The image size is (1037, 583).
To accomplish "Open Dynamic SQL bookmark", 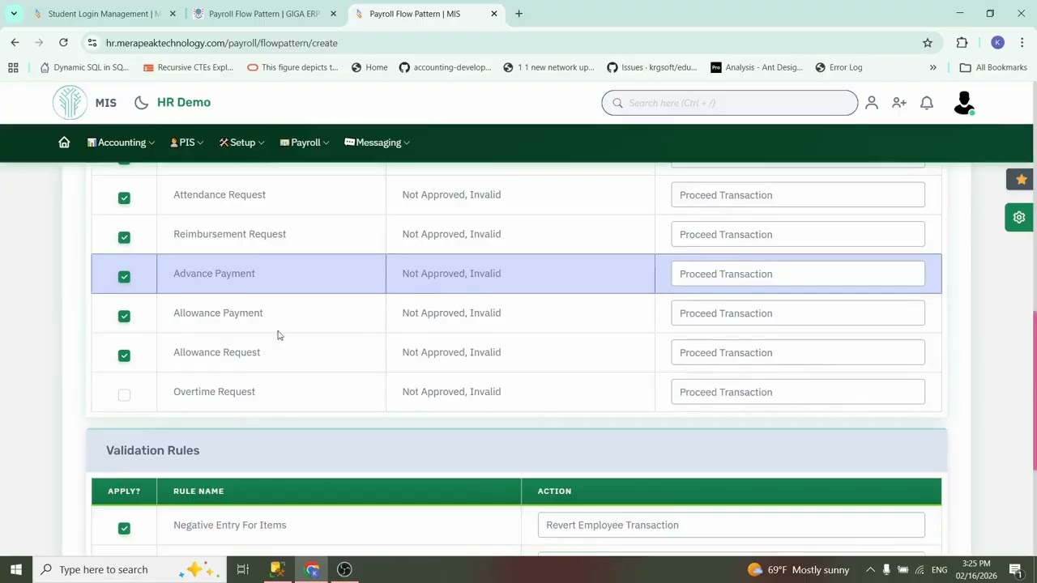I will [x=83, y=67].
